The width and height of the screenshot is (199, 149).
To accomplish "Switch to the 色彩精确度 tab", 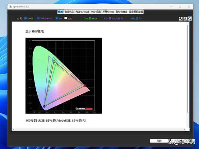I will pos(121,12).
